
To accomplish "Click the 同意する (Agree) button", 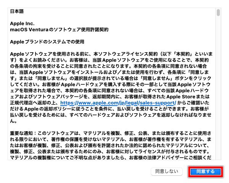I will pos(205,172).
